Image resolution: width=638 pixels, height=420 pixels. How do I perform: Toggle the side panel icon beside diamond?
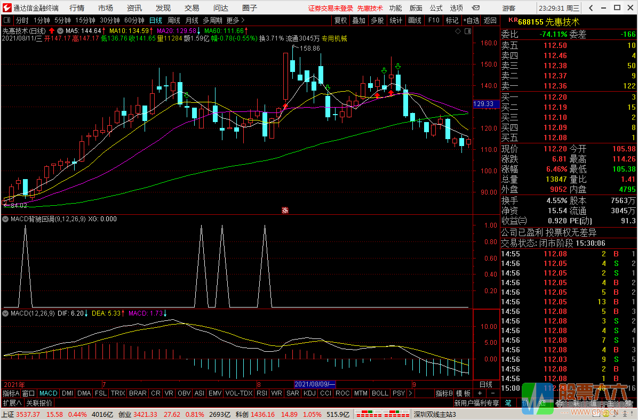coord(468,31)
